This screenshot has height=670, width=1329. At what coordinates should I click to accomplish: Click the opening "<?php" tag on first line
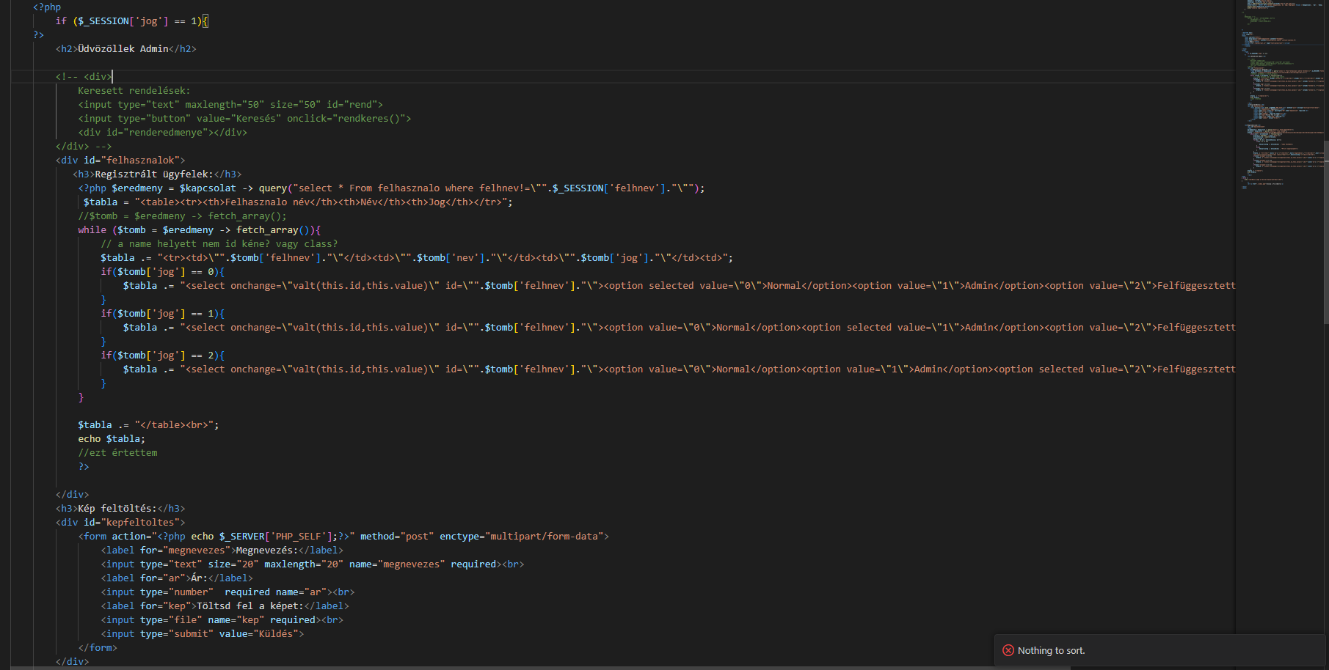click(47, 7)
